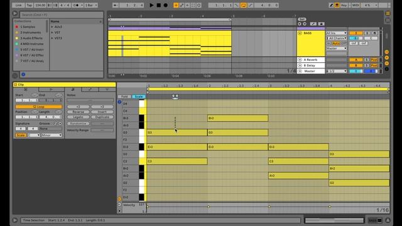
Task: Solo the BASS track
Action: (x=367, y=33)
